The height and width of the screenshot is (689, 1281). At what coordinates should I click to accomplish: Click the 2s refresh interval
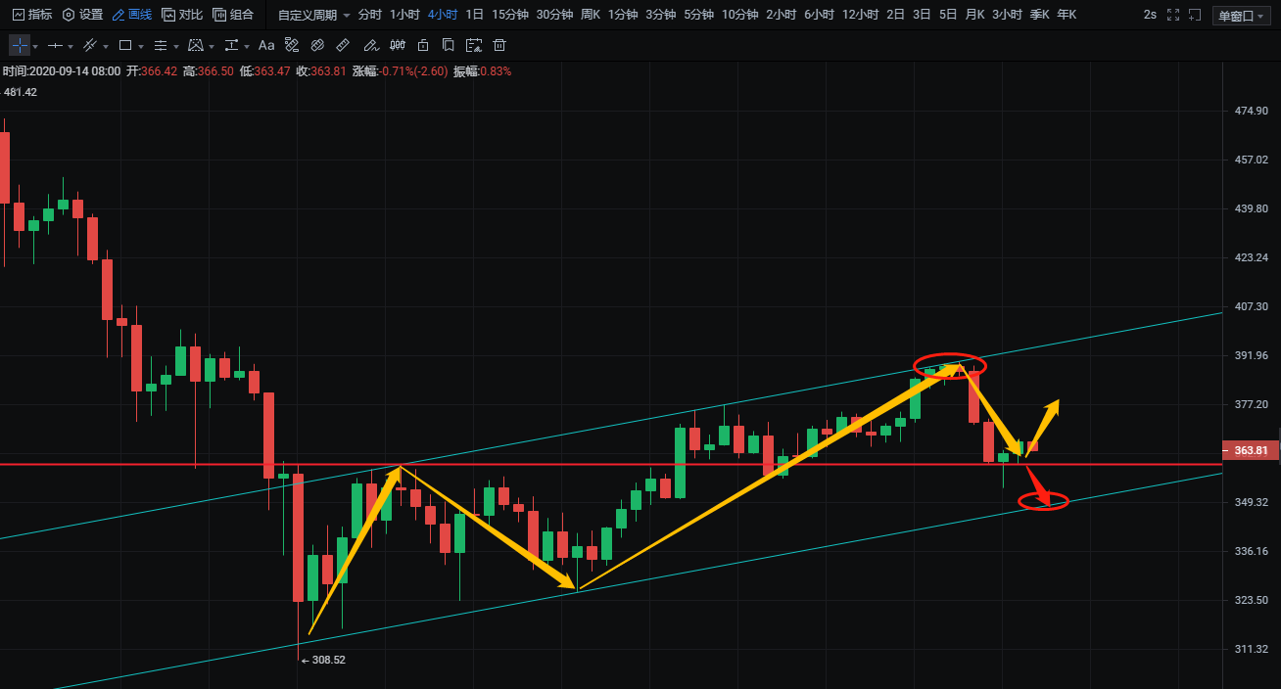(x=1150, y=15)
